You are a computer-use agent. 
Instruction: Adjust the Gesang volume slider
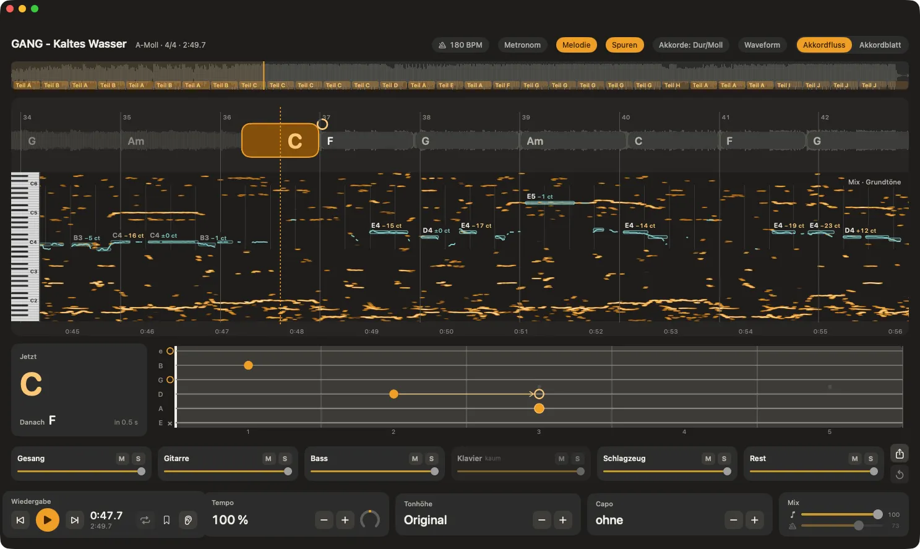(x=81, y=472)
